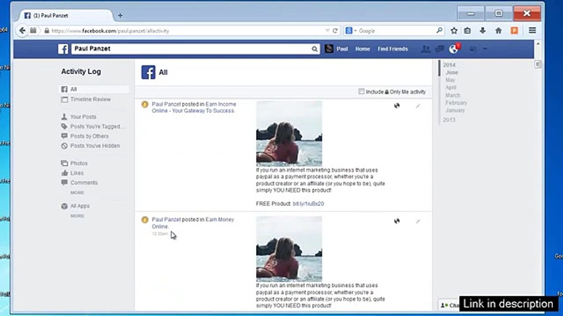Click surfer thumbnail in Earn Money Online post
This screenshot has height=316, width=563.
tap(289, 249)
